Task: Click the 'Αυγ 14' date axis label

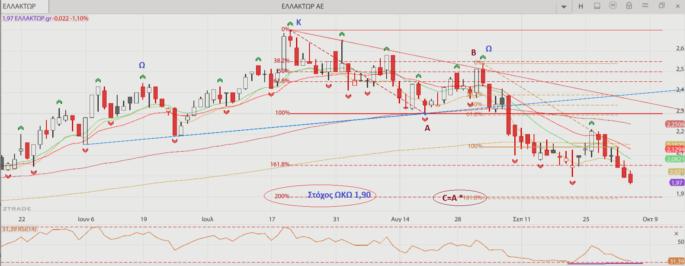Action: coord(400,219)
